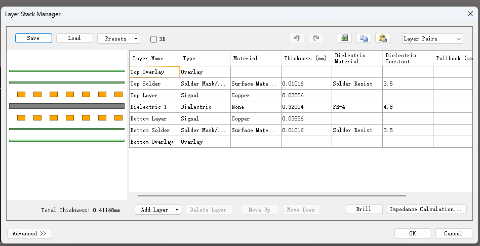480x246 pixels.
Task: Click Bottom Layer thickness 0.03556 cell
Action: tap(306, 118)
